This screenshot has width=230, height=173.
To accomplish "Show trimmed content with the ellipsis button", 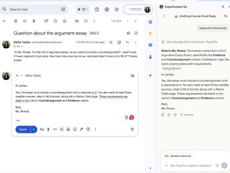I will click(18, 121).
